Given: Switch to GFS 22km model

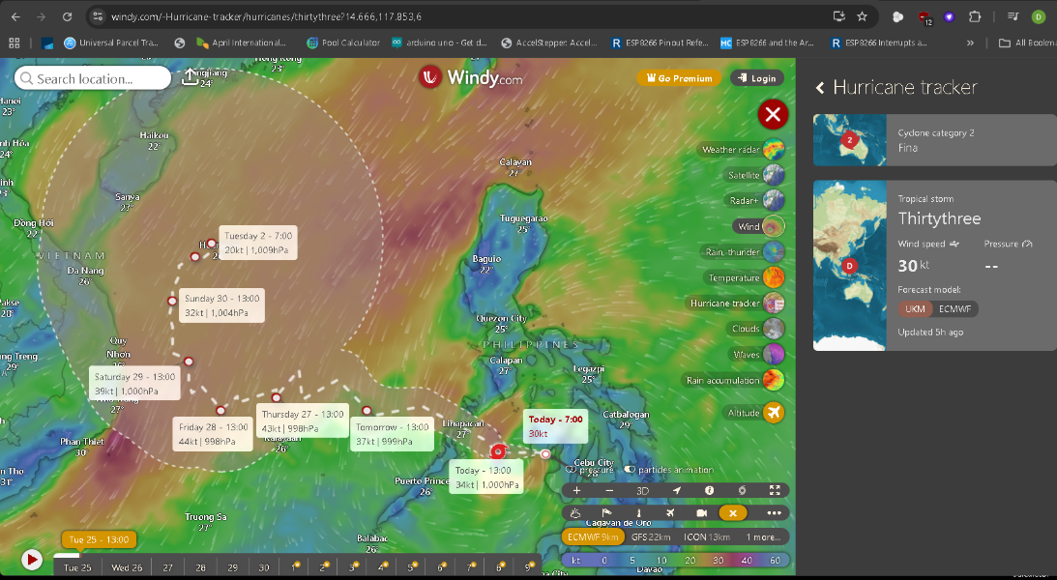Looking at the screenshot, I should point(651,536).
